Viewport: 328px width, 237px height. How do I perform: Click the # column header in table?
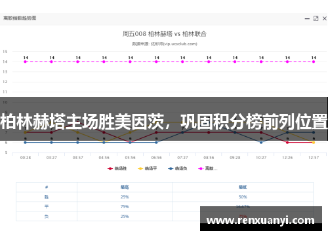tap(47, 187)
